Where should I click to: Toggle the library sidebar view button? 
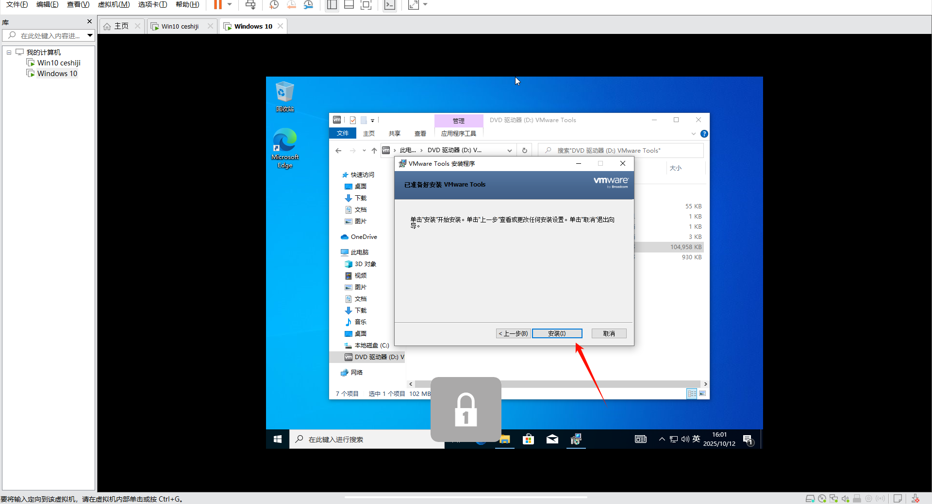pyautogui.click(x=332, y=5)
